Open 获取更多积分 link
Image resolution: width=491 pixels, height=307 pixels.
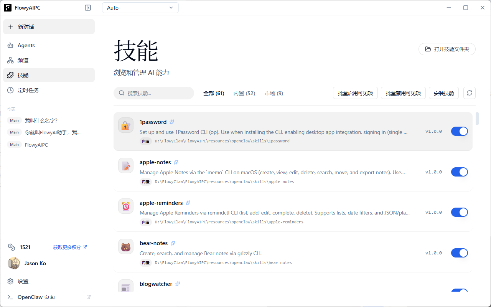pyautogui.click(x=68, y=247)
